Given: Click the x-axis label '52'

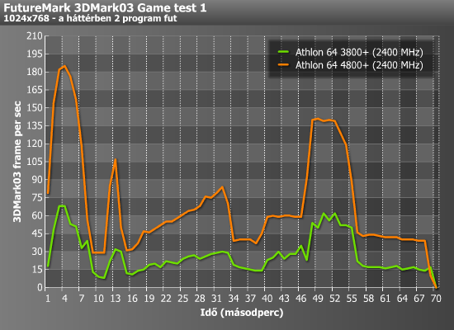Looking at the screenshot, I should click(x=334, y=298).
